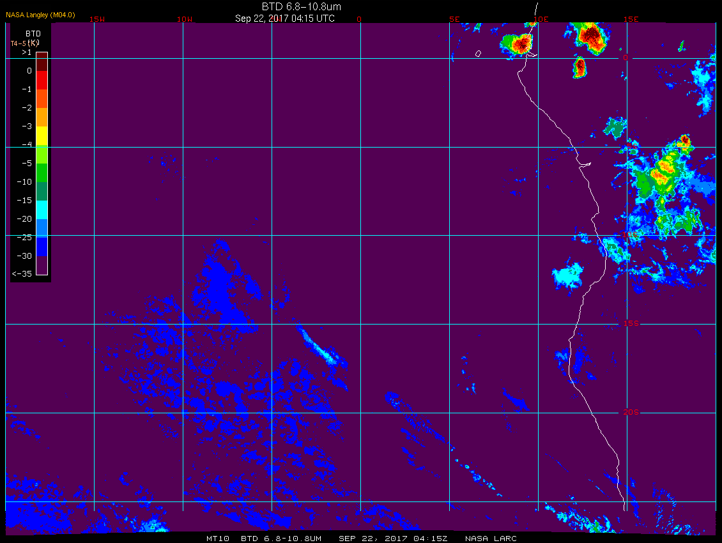Pick the cyan legend swatch

[x=42, y=210]
